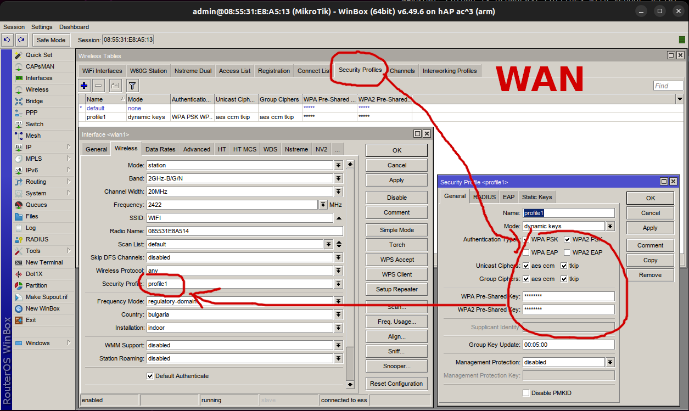Enable the WPA EAP authentication checkbox
689x411 pixels.
[526, 252]
